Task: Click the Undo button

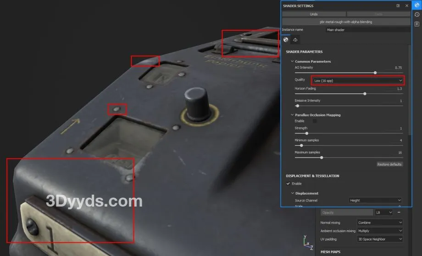Action: click(314, 15)
